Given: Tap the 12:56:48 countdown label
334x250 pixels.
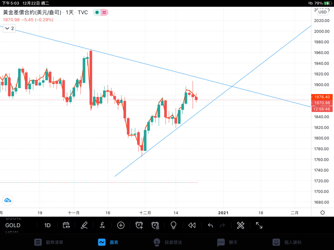Looking at the screenshot, I should pos(322,109).
